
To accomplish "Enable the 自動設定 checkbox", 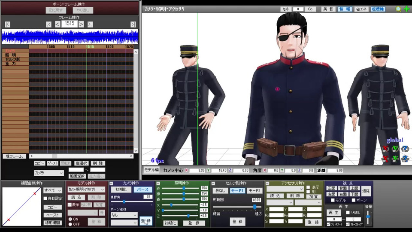I will [46, 198].
